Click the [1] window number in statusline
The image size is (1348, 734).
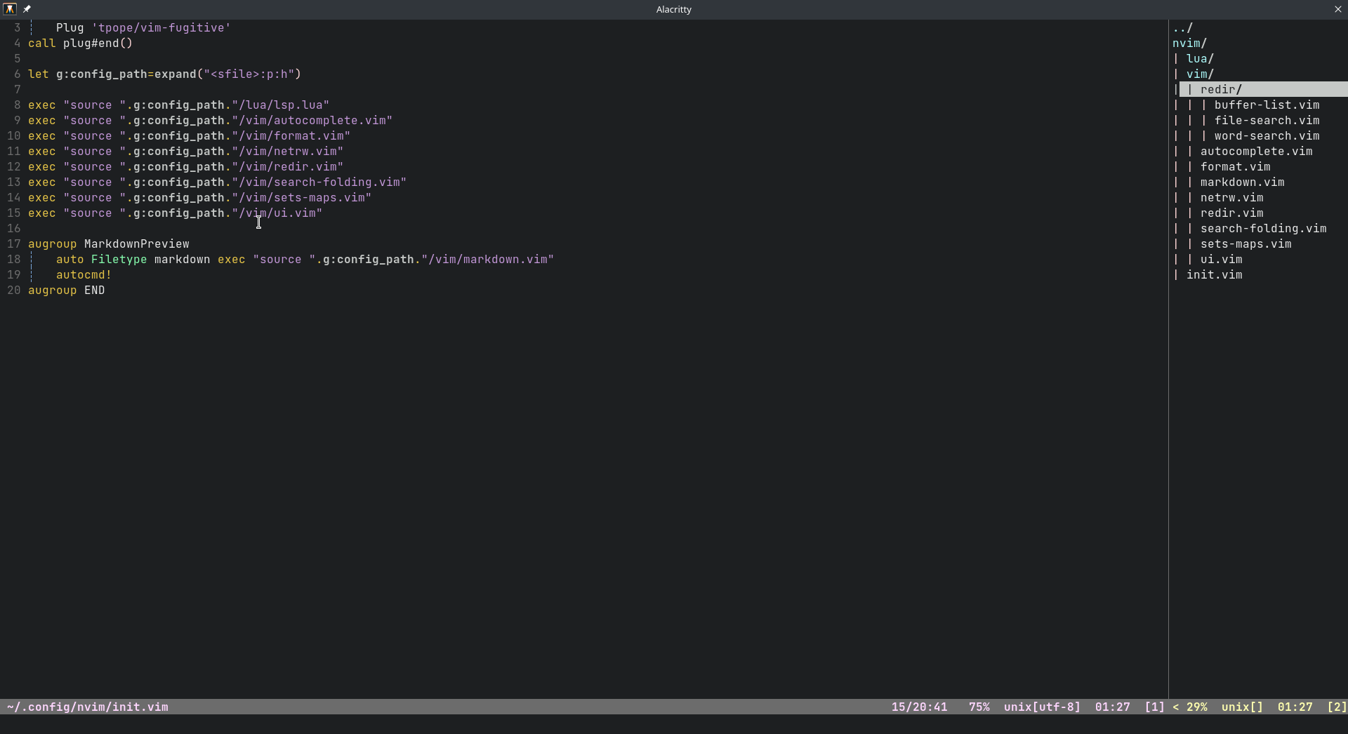click(x=1154, y=707)
